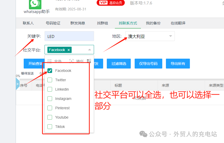Select the 找联系方式 tab
The height and width of the screenshot is (143, 224).
(128, 23)
